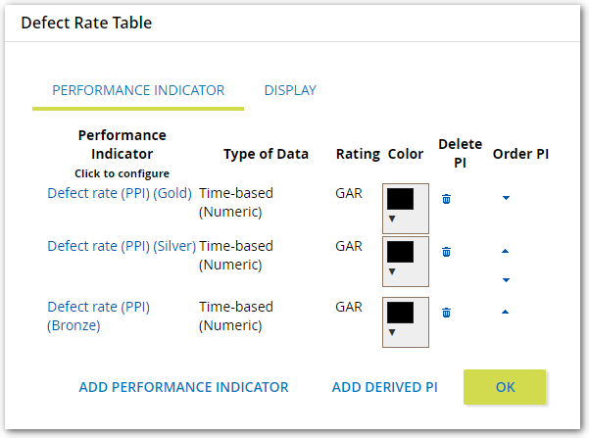589x438 pixels.
Task: Open the color dropdown arrow for Bronze row
Action: tap(392, 332)
